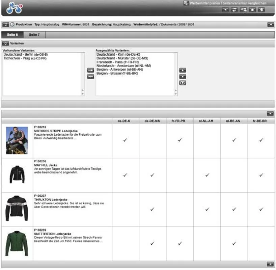
Task: Open MAY HILL Jacke thumbnail
Action: click(x=17, y=174)
